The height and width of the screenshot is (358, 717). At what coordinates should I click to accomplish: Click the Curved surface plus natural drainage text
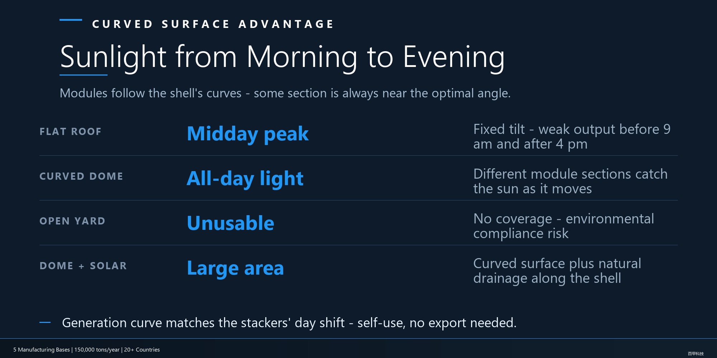coord(557,271)
